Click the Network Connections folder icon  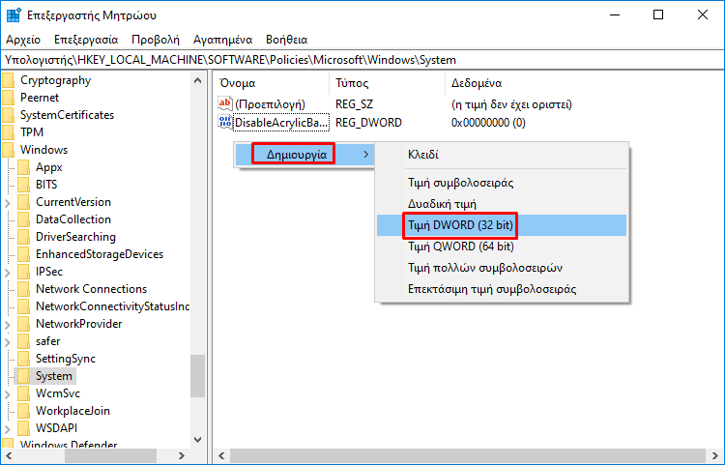coord(23,289)
